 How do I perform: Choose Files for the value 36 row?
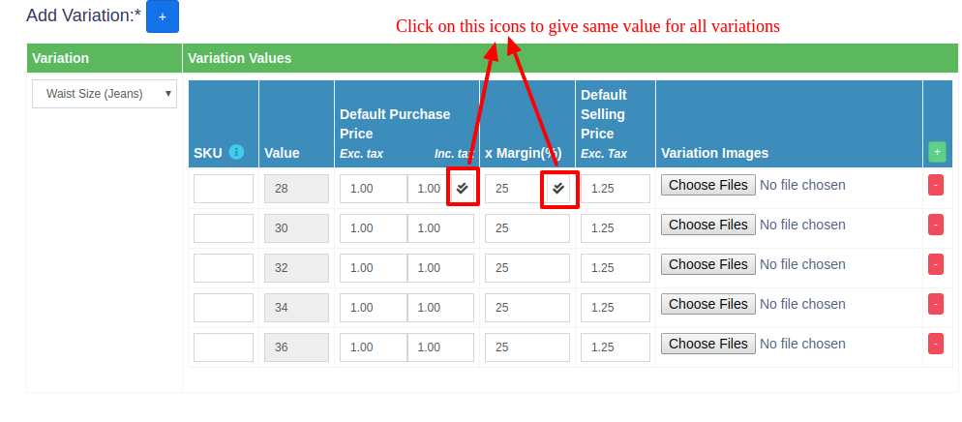point(708,344)
